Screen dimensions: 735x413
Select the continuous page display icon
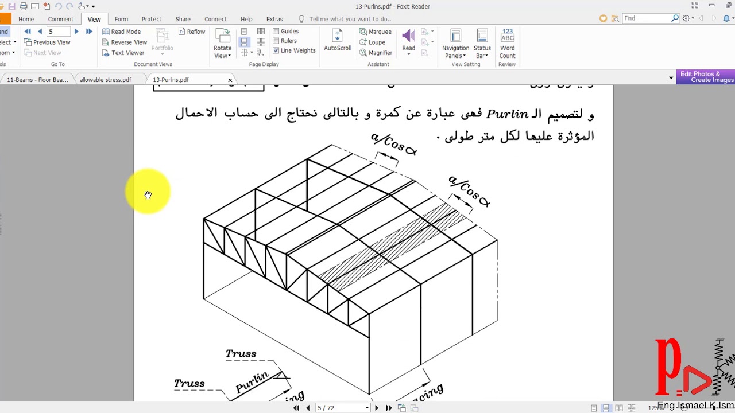(244, 42)
